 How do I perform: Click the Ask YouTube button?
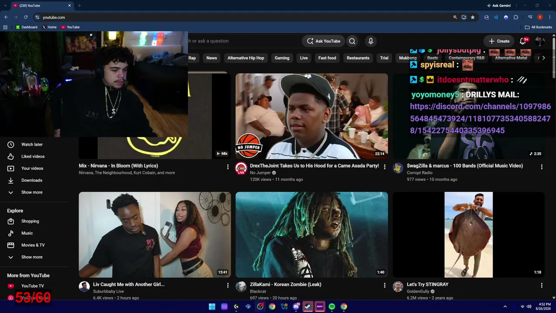click(324, 41)
